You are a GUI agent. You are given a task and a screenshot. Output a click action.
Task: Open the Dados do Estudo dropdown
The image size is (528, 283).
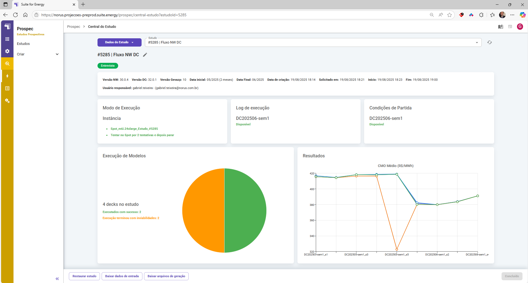(x=119, y=42)
